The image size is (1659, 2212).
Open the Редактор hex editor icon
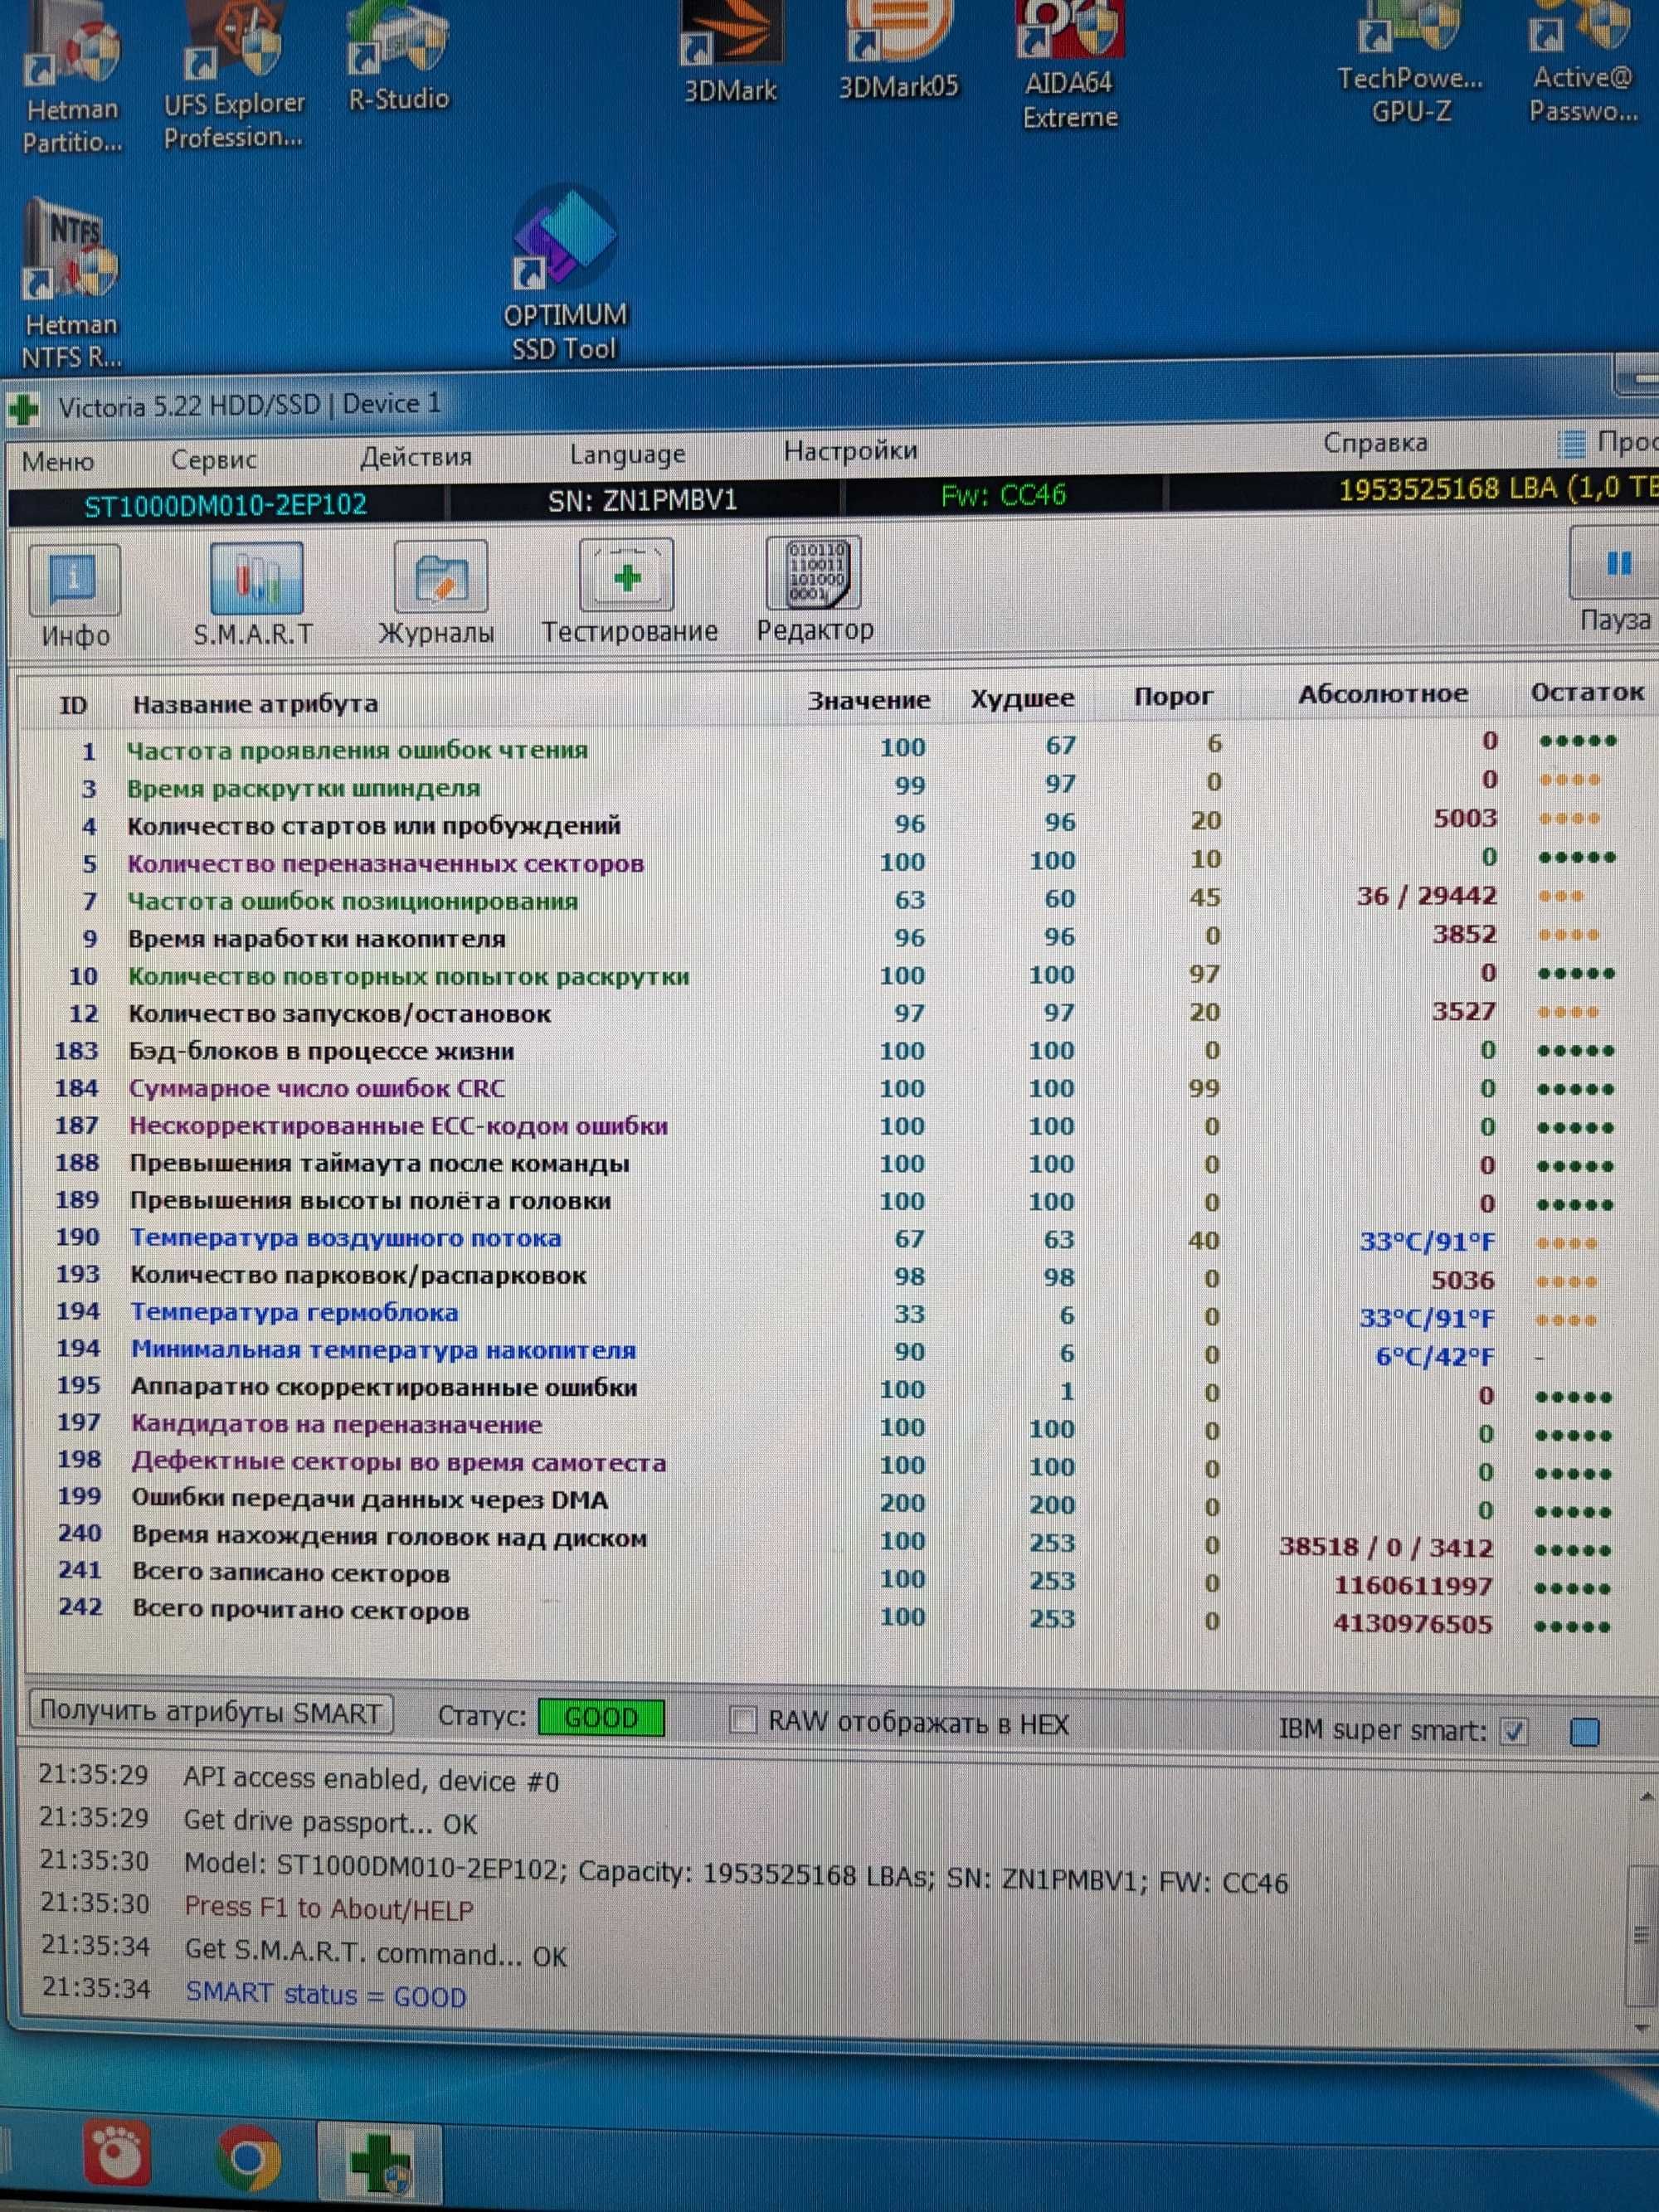point(813,573)
